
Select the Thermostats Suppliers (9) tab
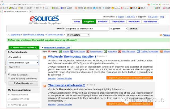[24, 48]
